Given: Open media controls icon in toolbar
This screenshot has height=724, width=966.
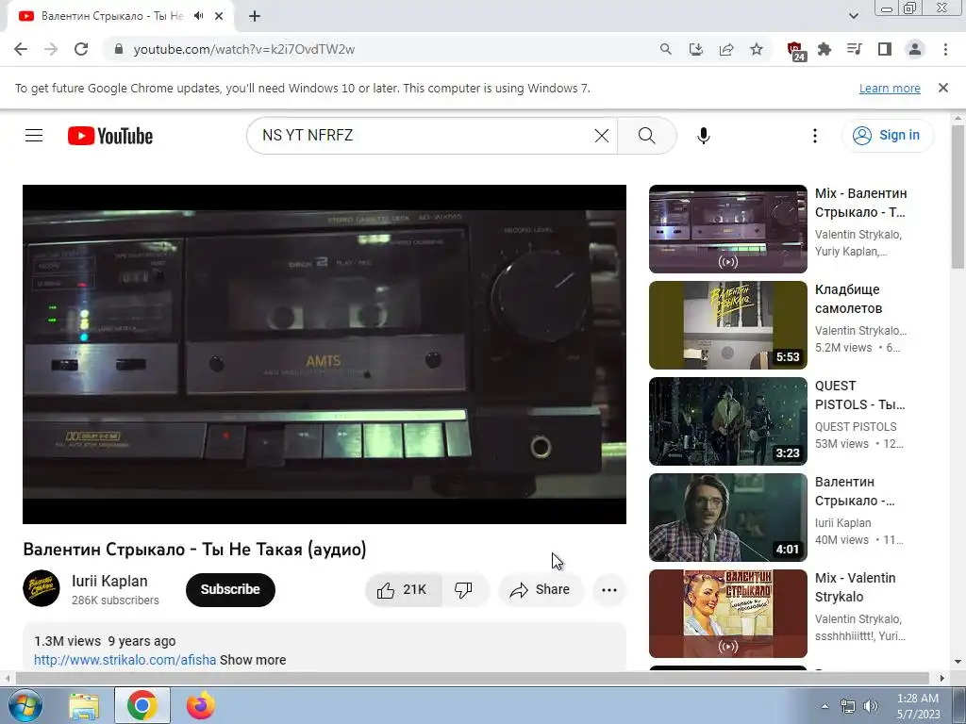Looking at the screenshot, I should 855,49.
